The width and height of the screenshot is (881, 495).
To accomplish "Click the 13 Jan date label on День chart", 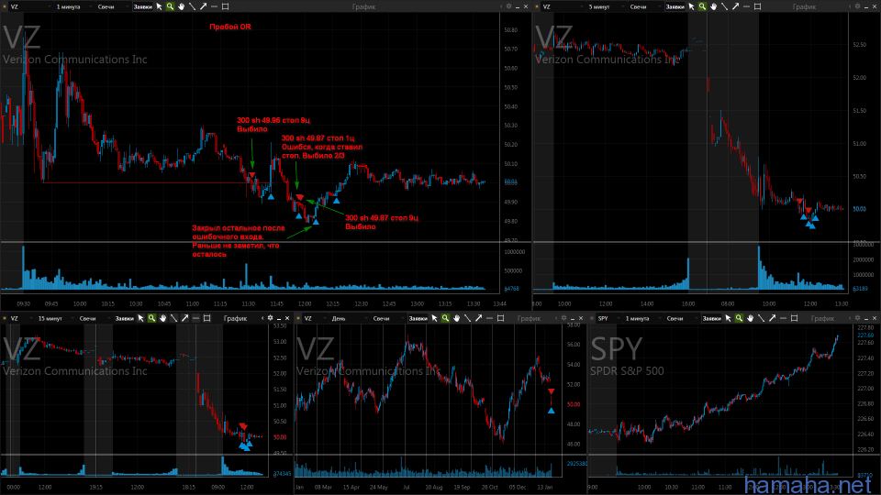I will [544, 487].
